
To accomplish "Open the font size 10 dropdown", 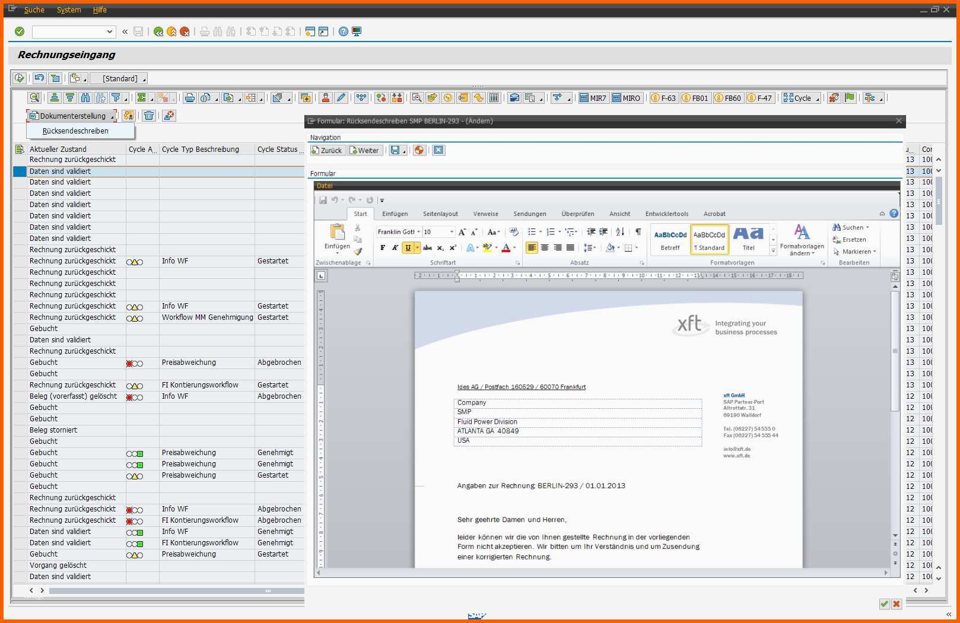I will 452,232.
